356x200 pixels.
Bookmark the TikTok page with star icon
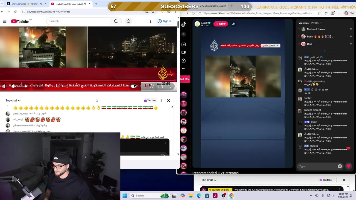[319, 13]
